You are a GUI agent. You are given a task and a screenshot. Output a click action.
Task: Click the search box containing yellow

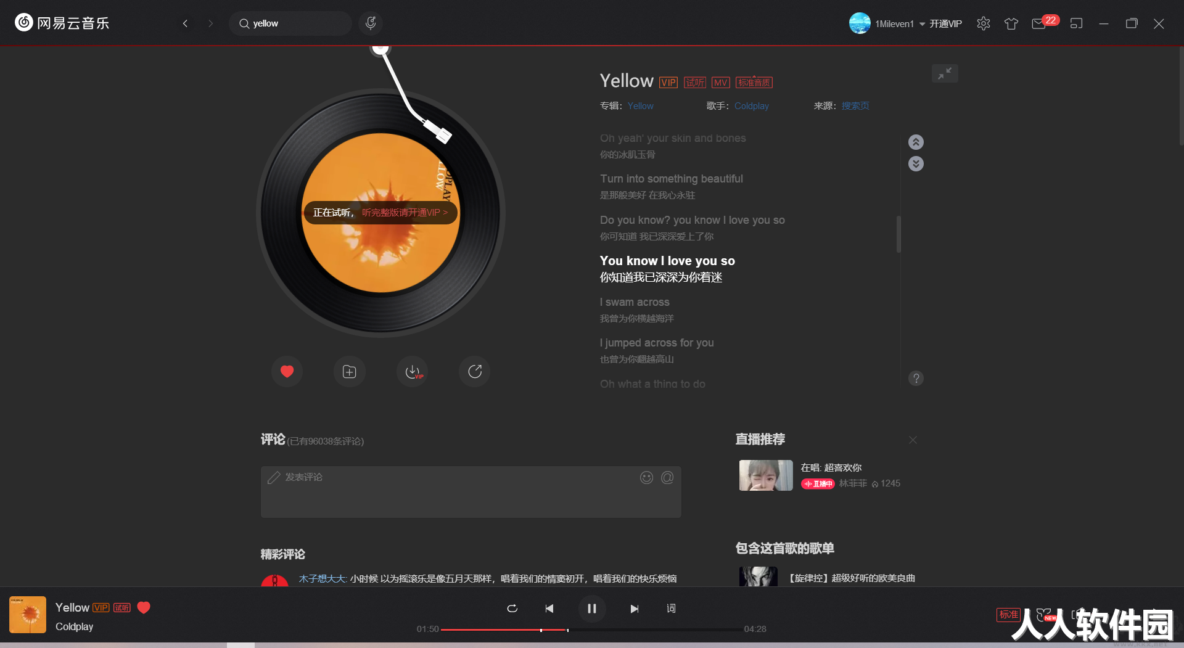click(290, 23)
